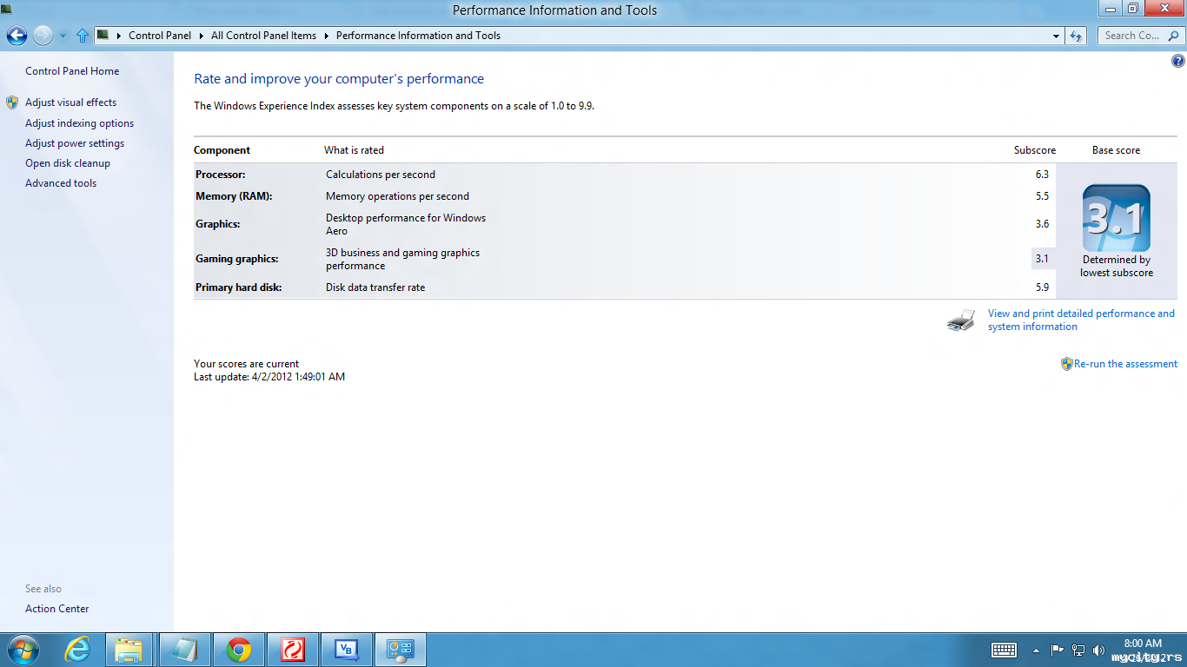The width and height of the screenshot is (1187, 667).
Task: Open the touch keyboard from the taskbar
Action: (x=1005, y=650)
